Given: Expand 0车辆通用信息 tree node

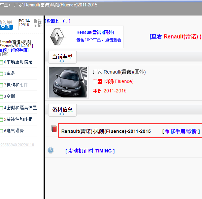Looking at the screenshot, I should (18, 62).
